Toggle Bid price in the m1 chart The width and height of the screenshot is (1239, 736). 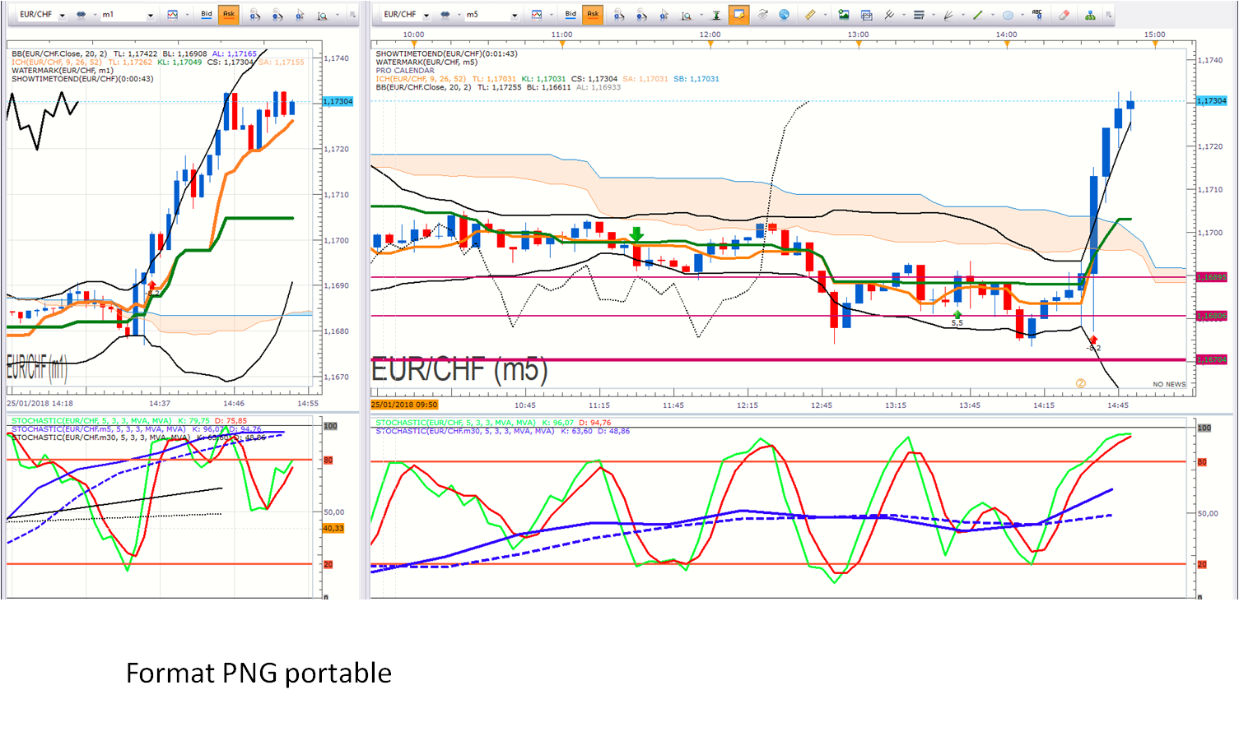[x=207, y=14]
